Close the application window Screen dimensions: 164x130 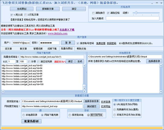tap(161, 3)
